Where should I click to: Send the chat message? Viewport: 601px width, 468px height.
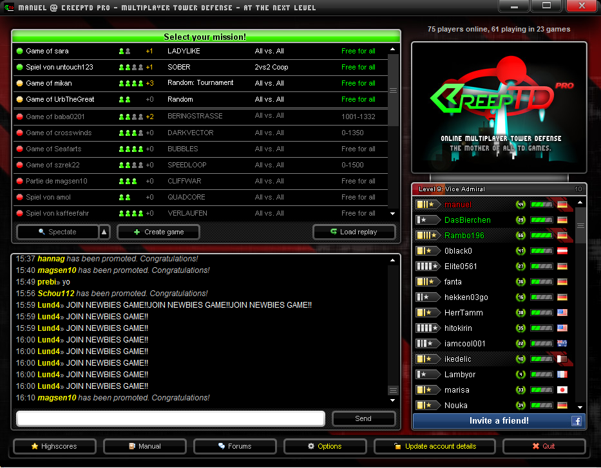pos(363,418)
